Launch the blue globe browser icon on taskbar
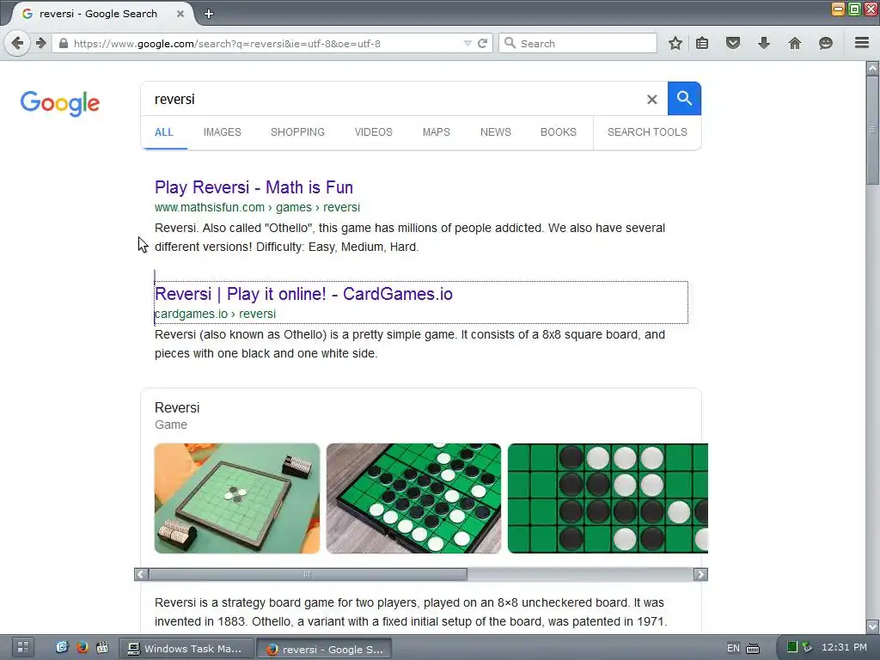Screen dimensions: 880x660 click(x=62, y=648)
